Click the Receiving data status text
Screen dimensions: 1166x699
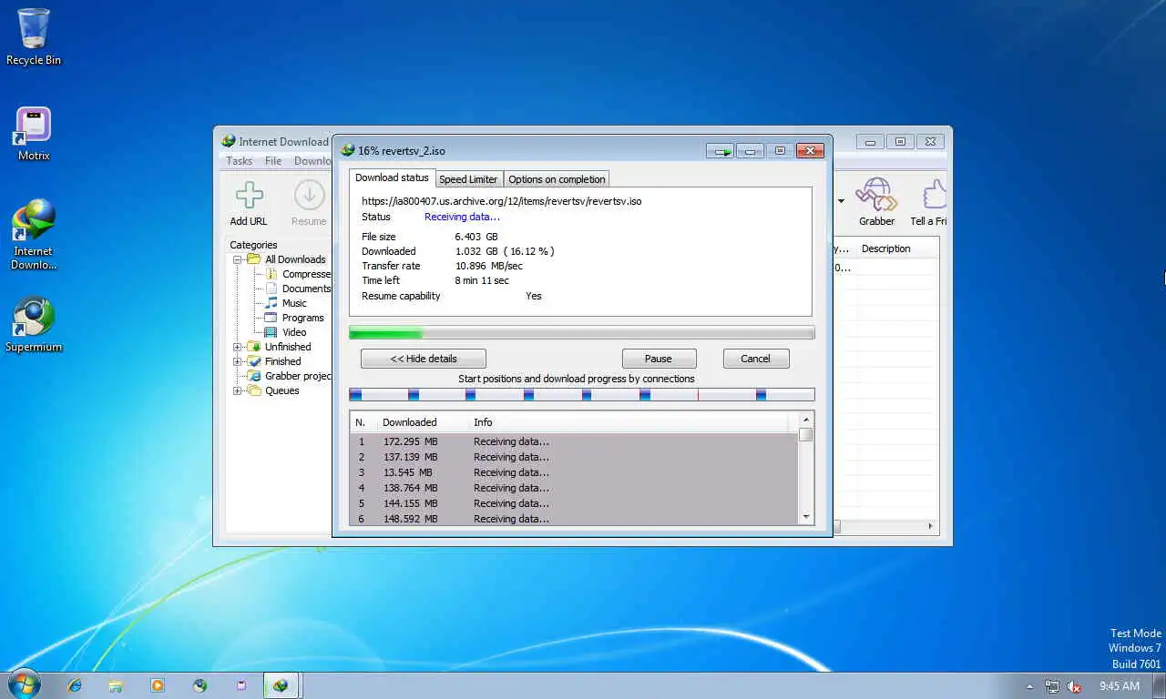462,217
